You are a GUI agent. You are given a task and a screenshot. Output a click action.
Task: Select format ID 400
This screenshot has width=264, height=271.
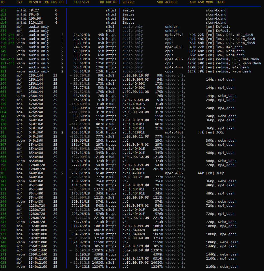pyautogui.click(x=3, y=246)
